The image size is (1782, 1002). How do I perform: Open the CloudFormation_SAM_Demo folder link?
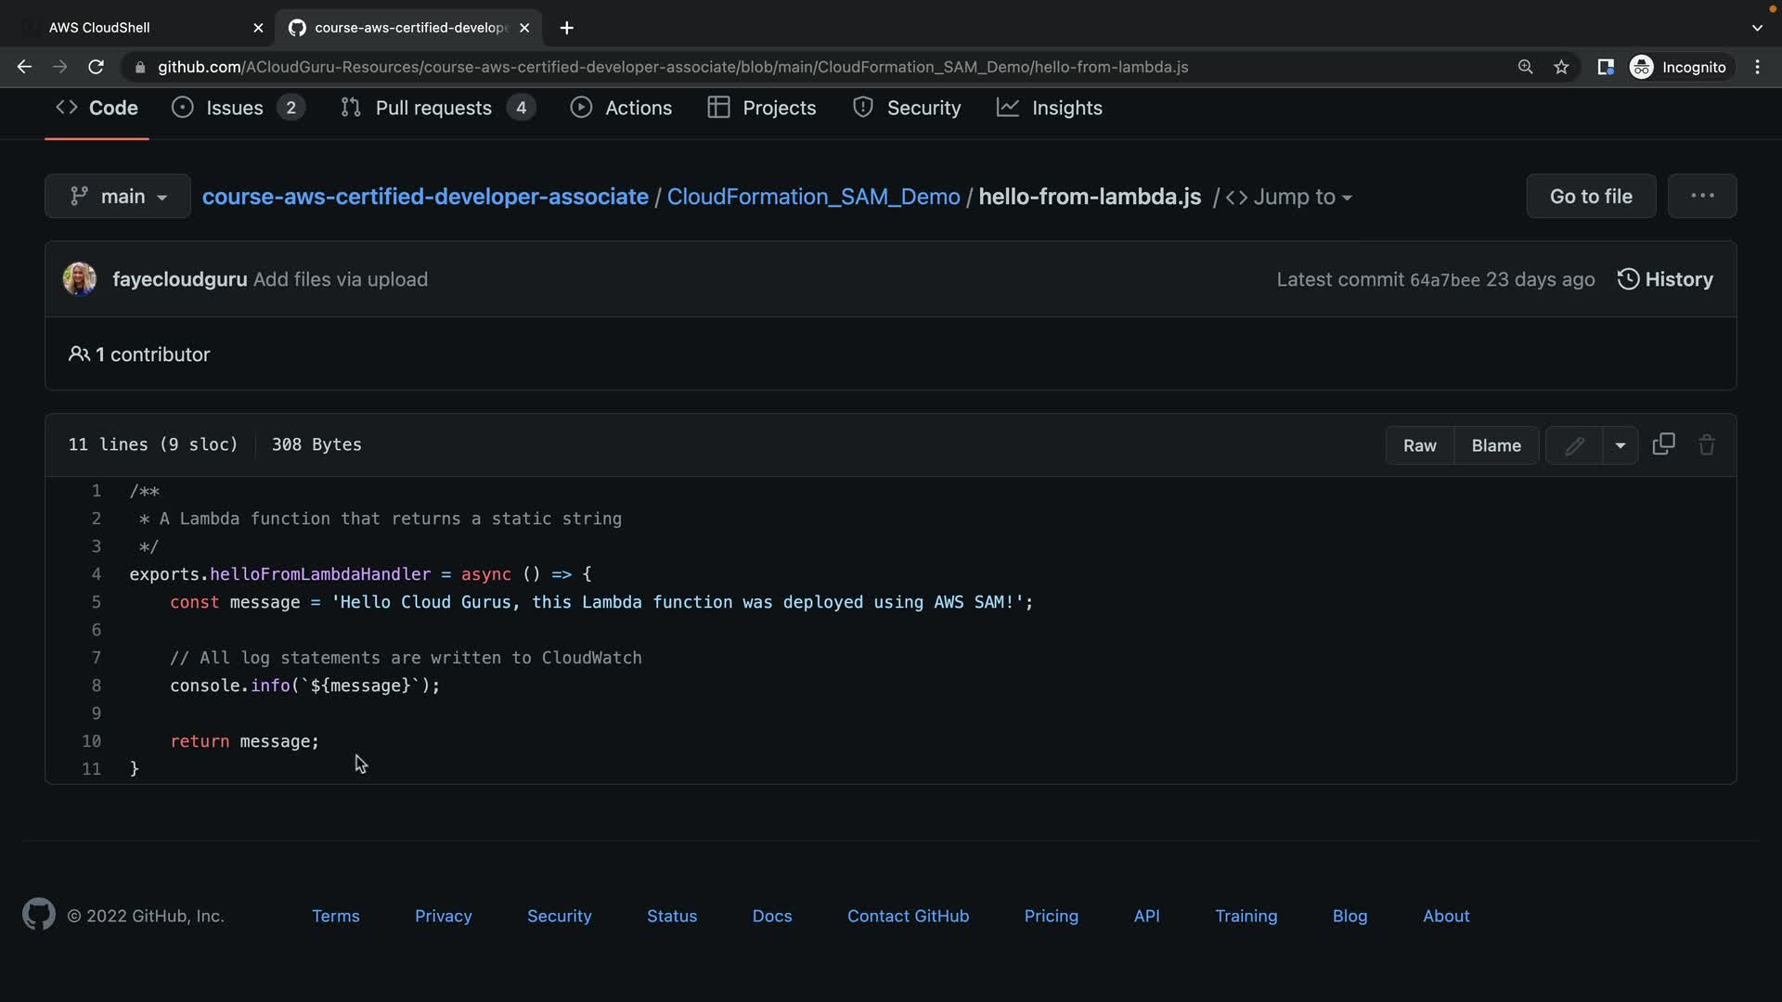813,197
